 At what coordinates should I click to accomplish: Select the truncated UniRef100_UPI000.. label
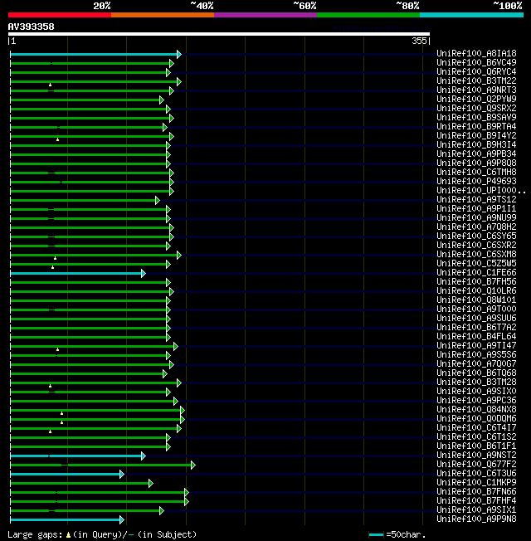[481, 190]
